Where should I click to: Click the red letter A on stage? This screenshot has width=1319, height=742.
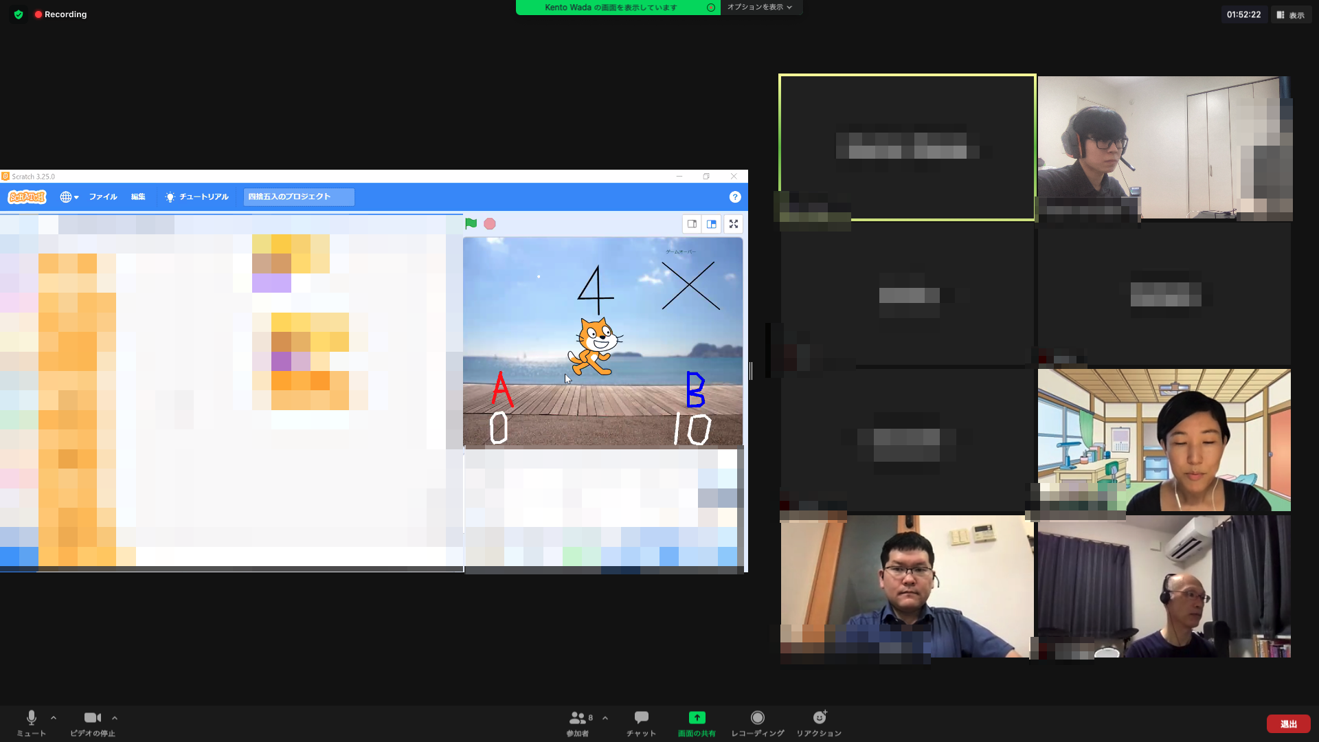coord(502,389)
